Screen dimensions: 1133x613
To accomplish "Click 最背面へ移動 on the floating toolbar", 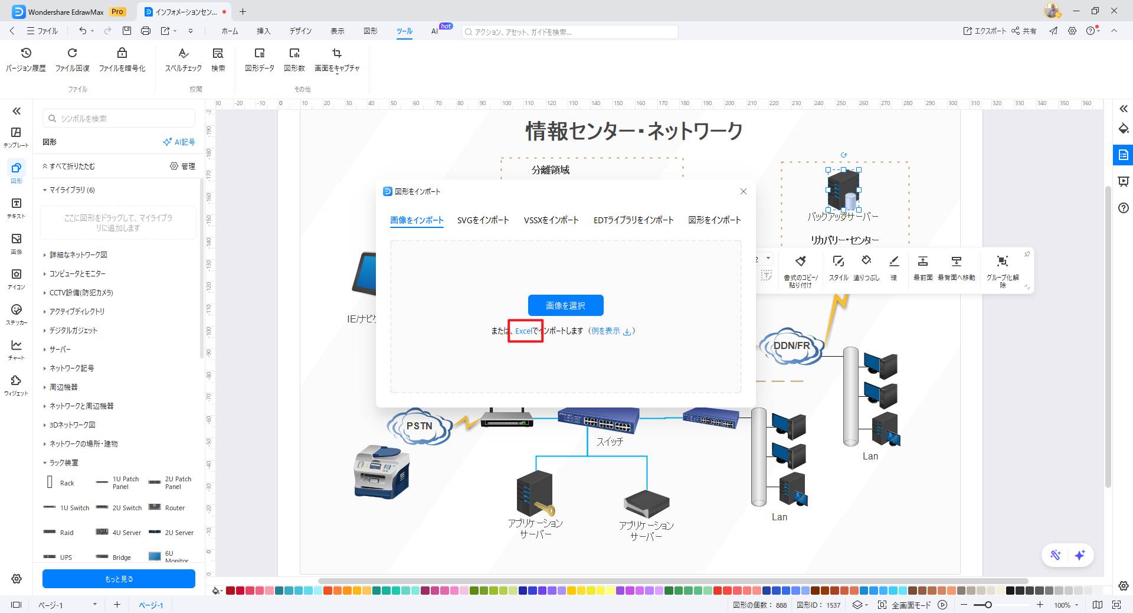I will 955,269.
